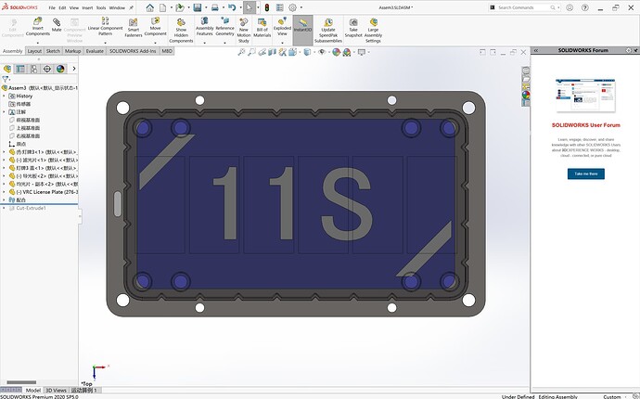The image size is (640, 399).
Task: Open the File menu
Action: click(x=52, y=7)
